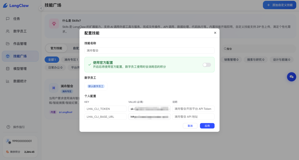Image resolution: width=299 pixels, height=160 pixels.
Task: Click account number 99900000001
Action: click(22, 141)
